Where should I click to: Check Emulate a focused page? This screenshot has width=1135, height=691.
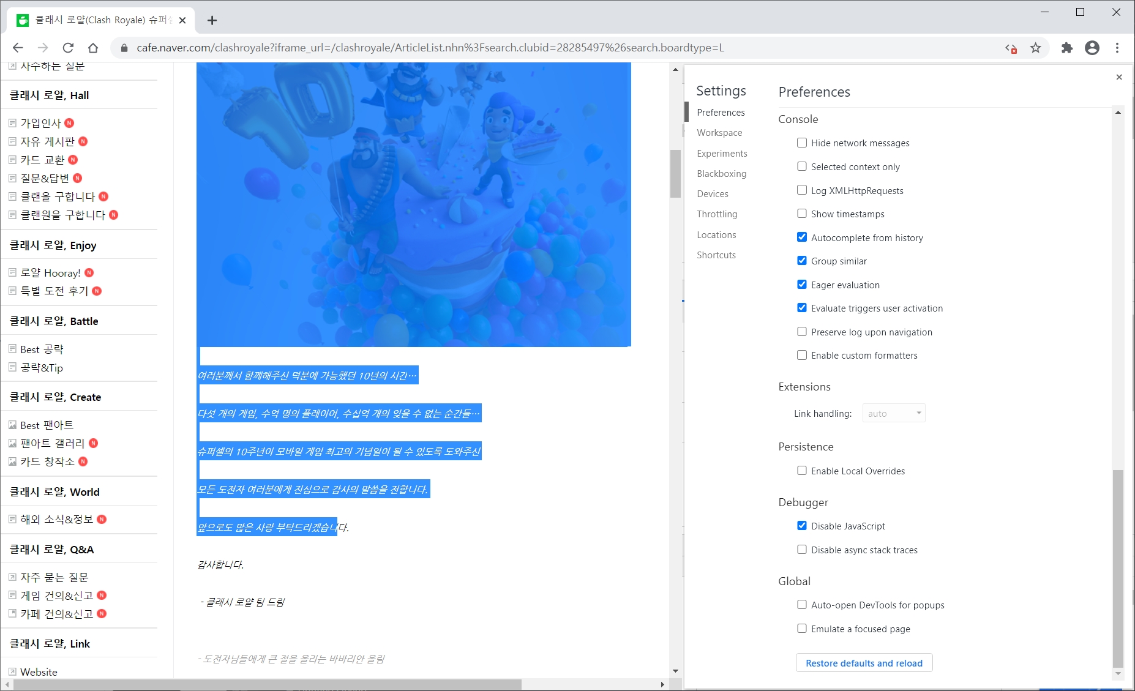[801, 629]
